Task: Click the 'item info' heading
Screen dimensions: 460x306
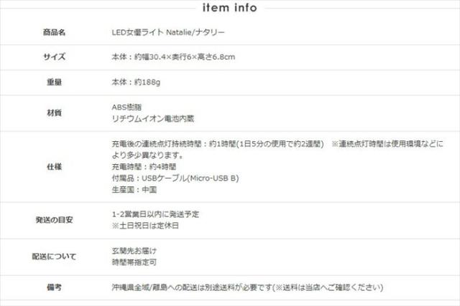Action: point(230,7)
